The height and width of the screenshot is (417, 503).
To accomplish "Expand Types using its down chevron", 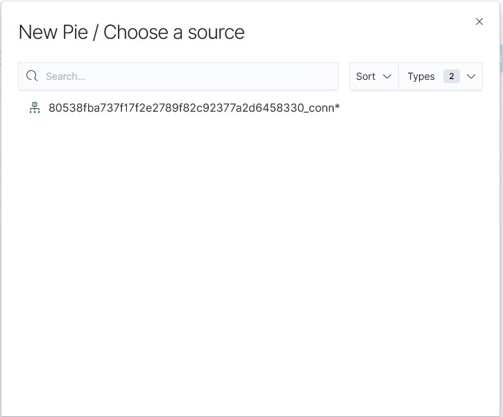I will [x=471, y=76].
